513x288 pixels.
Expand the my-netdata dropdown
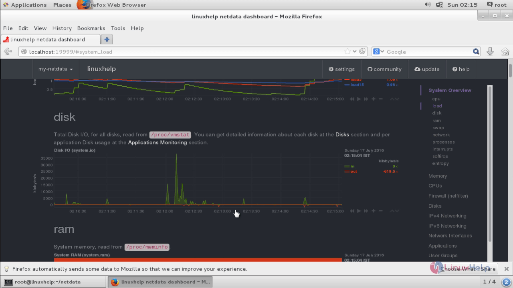(x=56, y=69)
